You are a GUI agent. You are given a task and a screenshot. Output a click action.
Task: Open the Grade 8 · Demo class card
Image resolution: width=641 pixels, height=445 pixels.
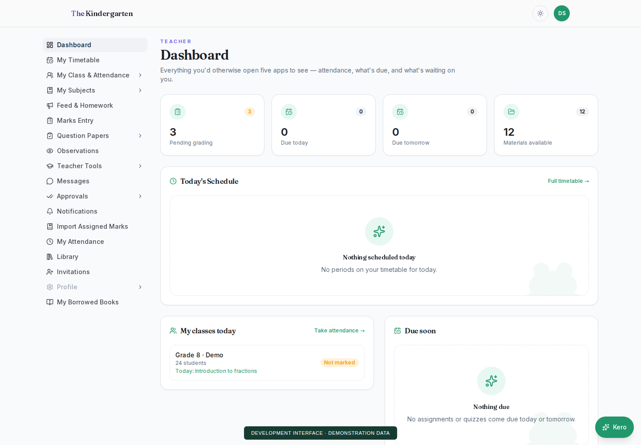click(x=267, y=363)
